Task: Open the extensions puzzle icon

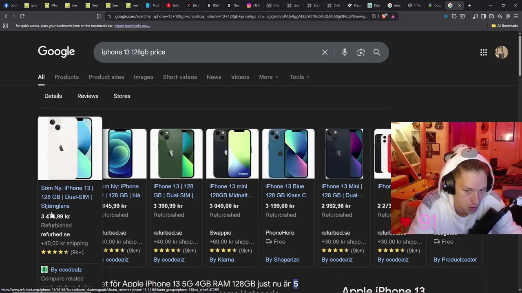Action: (454, 16)
